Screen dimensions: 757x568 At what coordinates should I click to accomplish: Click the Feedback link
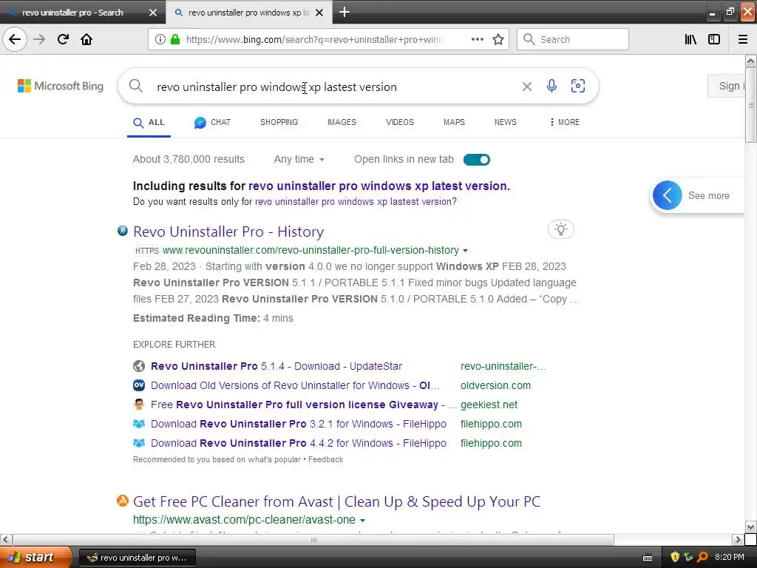click(x=326, y=459)
